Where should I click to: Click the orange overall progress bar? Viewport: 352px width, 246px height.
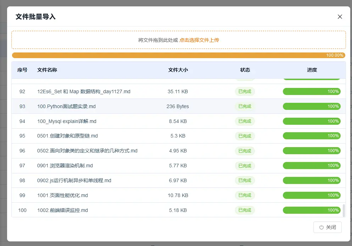tap(169, 55)
